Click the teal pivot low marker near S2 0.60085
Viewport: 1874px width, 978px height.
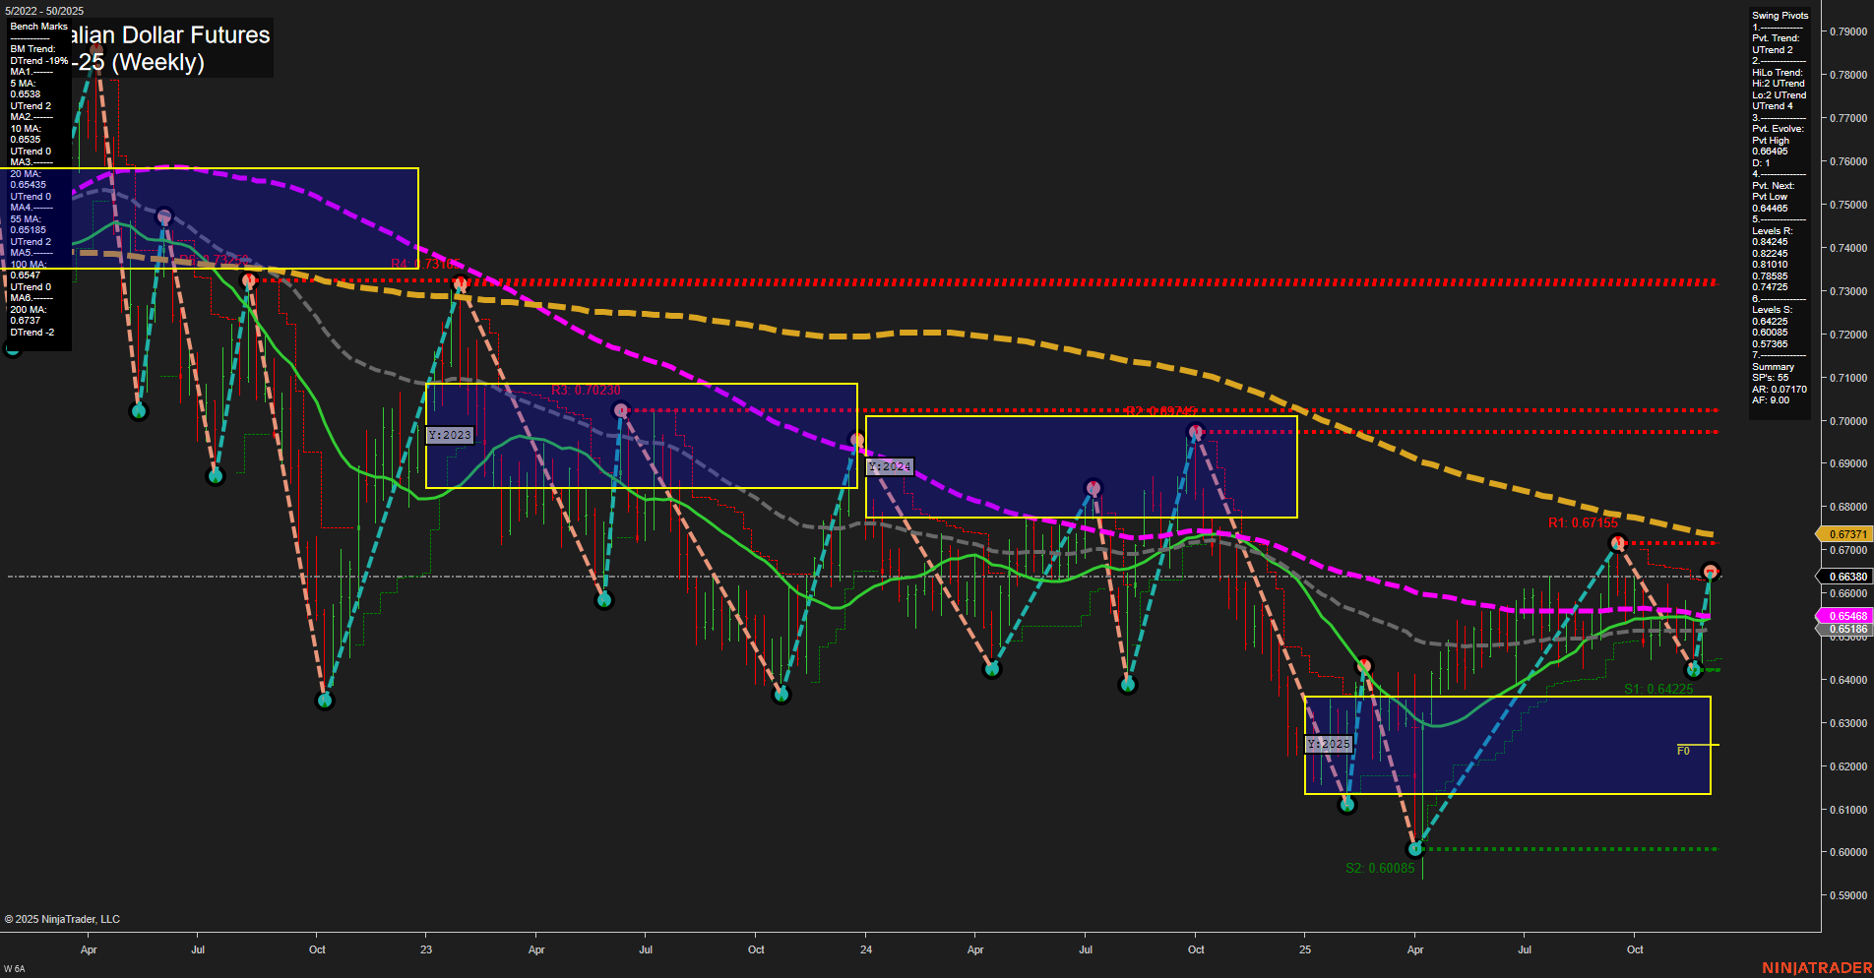[x=1415, y=847]
